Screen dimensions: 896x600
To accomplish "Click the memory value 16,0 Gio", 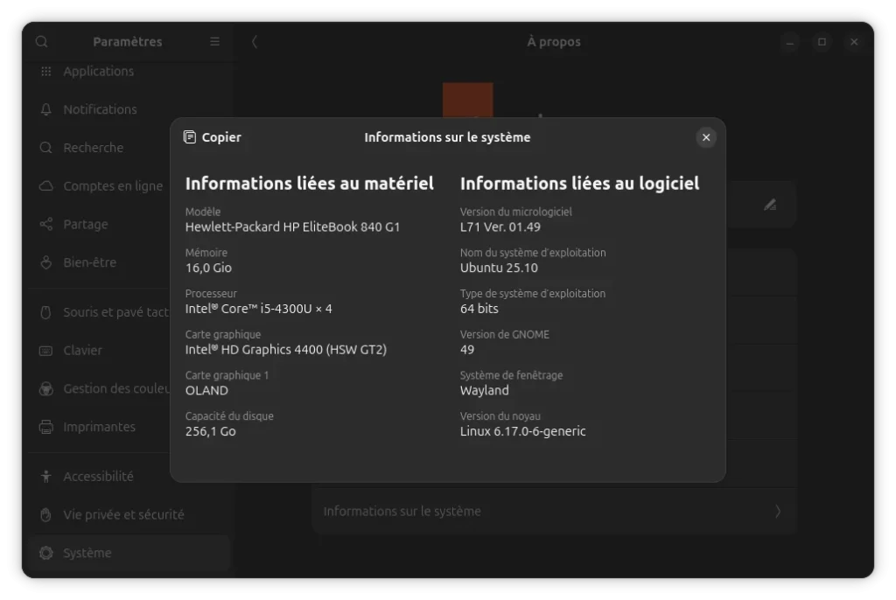I will 208,268.
